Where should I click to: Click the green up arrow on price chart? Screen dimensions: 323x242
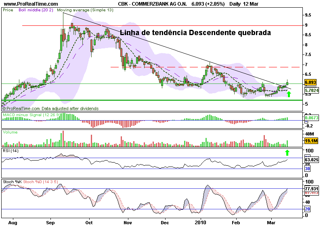tap(289, 94)
